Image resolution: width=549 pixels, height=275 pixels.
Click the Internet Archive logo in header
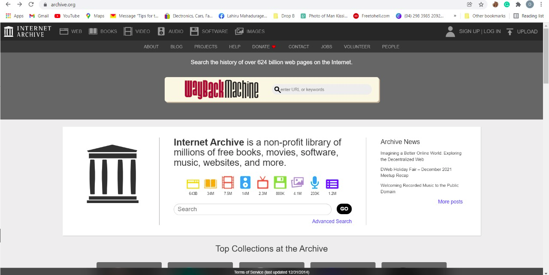click(27, 31)
